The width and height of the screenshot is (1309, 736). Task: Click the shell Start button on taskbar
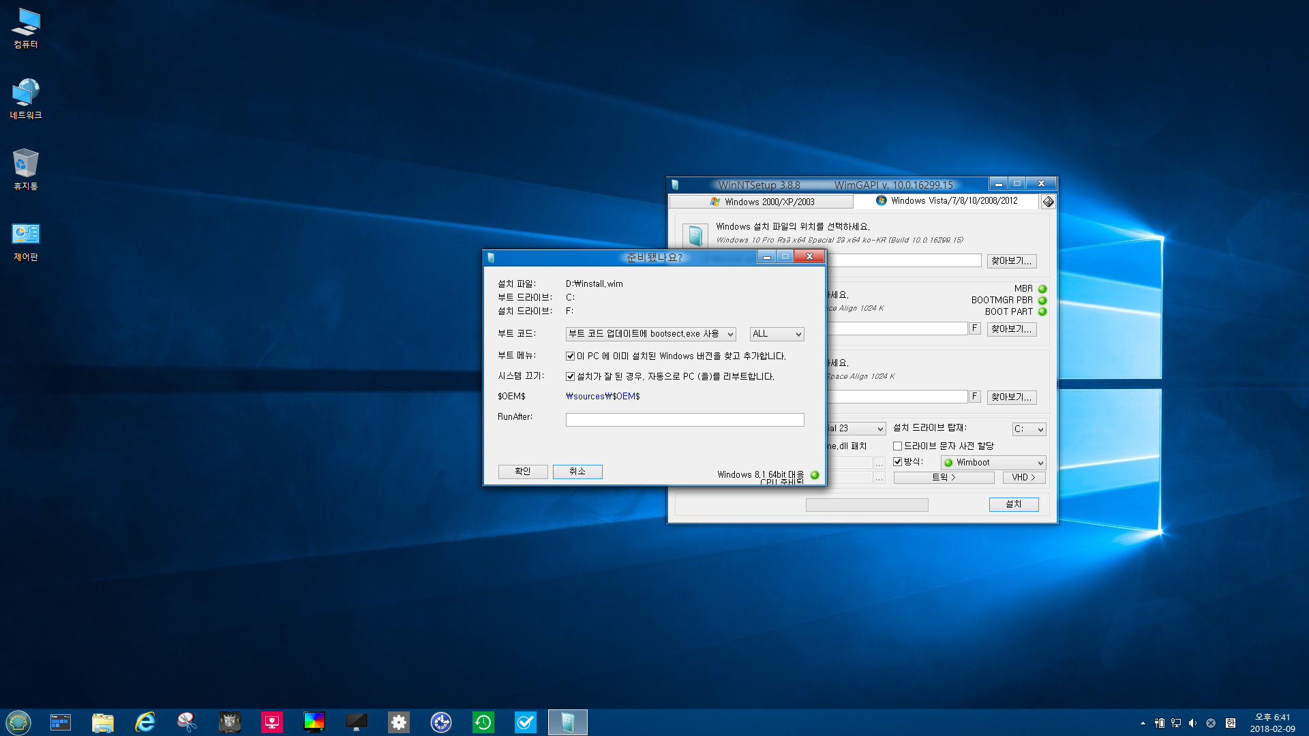(x=18, y=722)
